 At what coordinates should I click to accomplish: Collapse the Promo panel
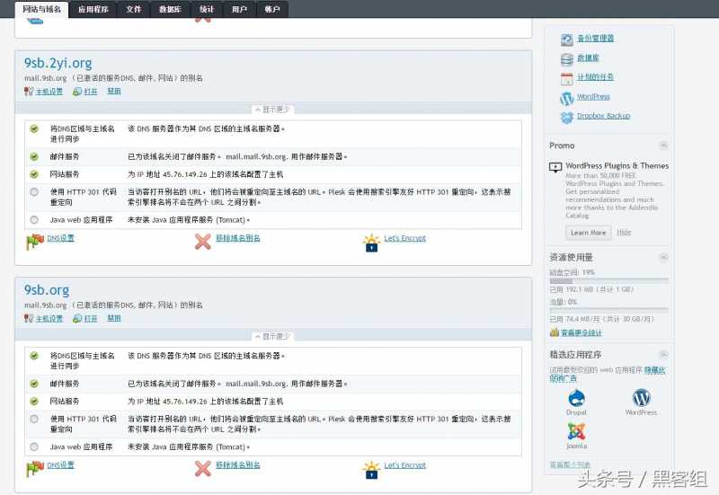(663, 146)
